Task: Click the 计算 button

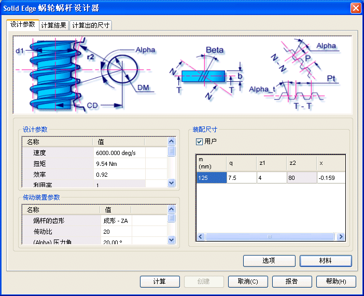Action: 159,281
